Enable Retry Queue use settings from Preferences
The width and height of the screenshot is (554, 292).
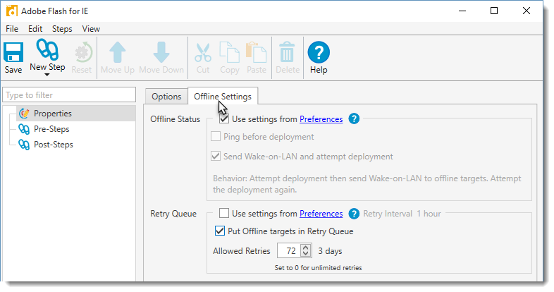coord(224,214)
